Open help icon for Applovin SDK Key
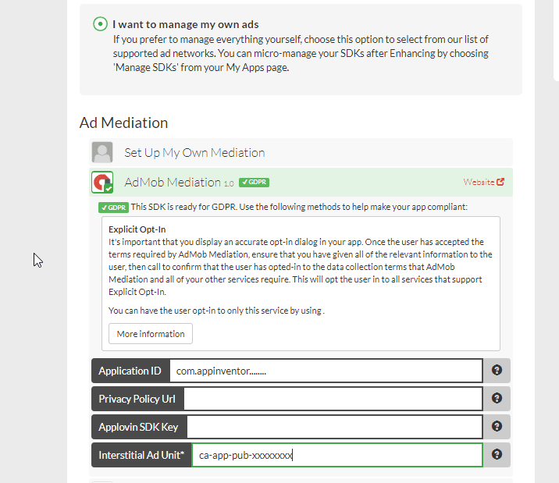The width and height of the screenshot is (559, 483). [x=497, y=426]
